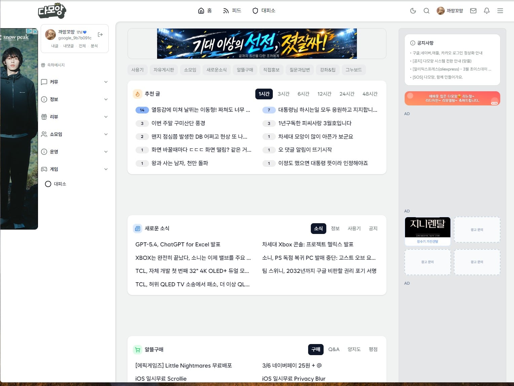
Task: Select the 소모임 board chip
Action: pyautogui.click(x=190, y=70)
